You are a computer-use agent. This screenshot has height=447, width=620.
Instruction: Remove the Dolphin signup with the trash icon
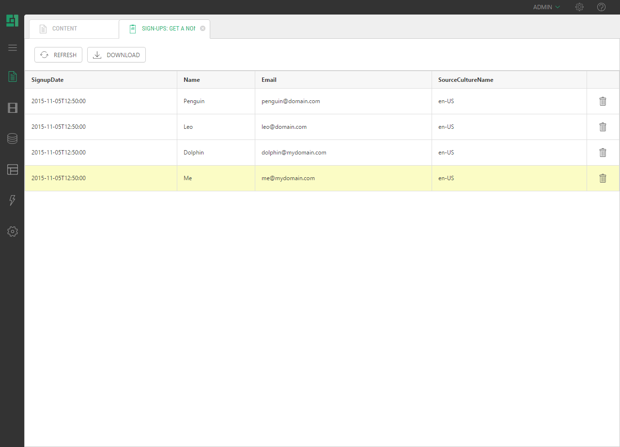tap(603, 153)
